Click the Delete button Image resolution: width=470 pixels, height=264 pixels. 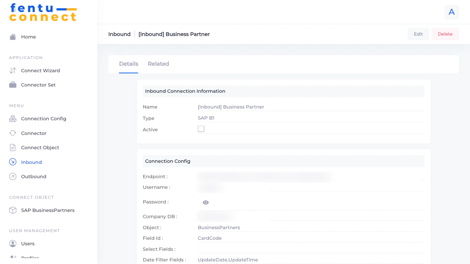coord(445,34)
